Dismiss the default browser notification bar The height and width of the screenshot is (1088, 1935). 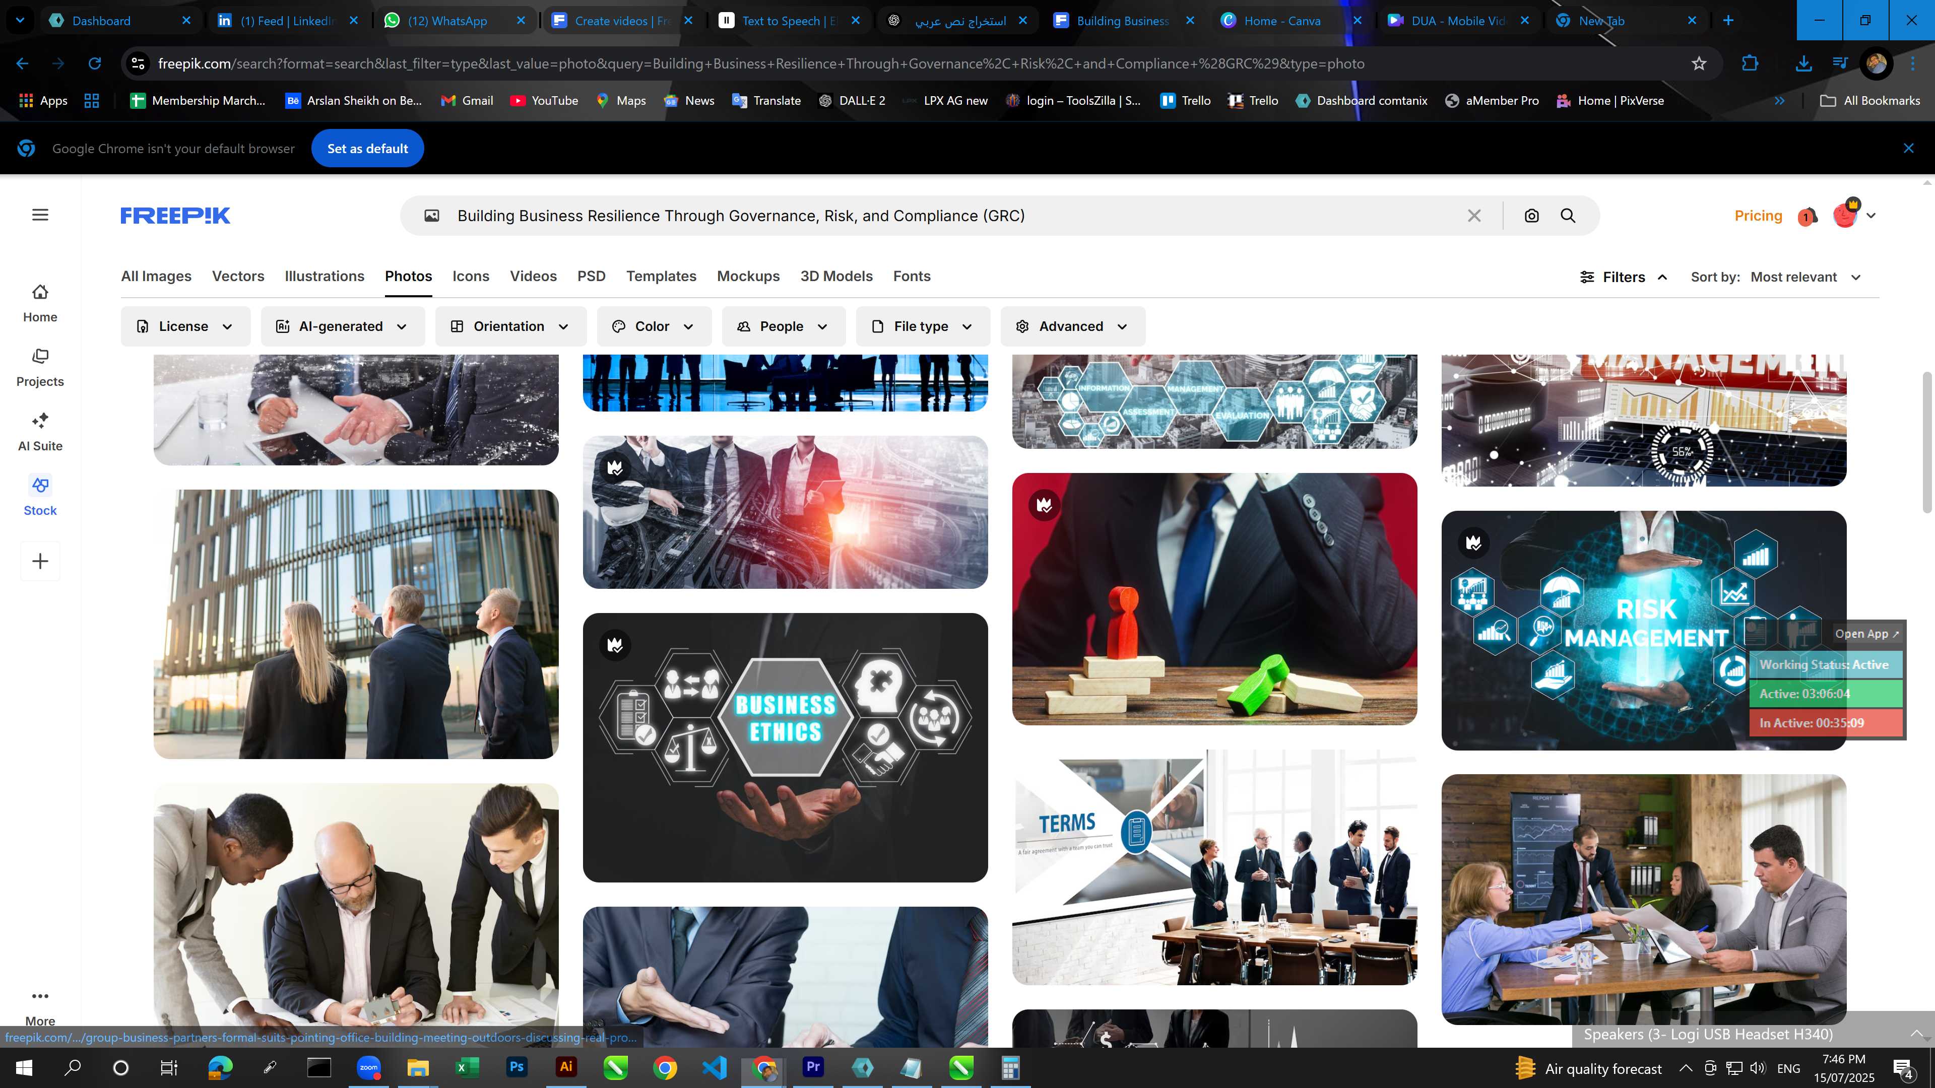pos(1908,149)
